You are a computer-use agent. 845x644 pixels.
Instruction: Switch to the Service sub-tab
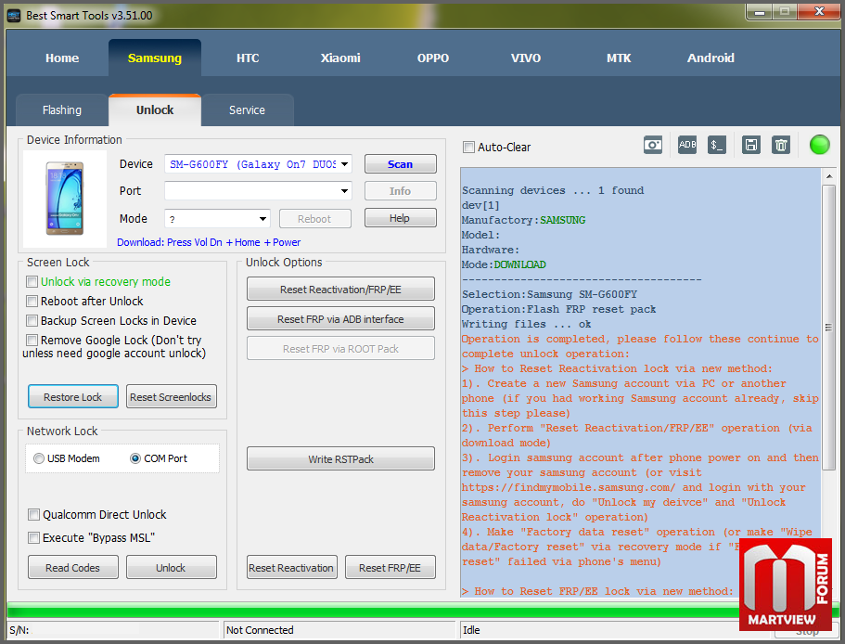[247, 109]
